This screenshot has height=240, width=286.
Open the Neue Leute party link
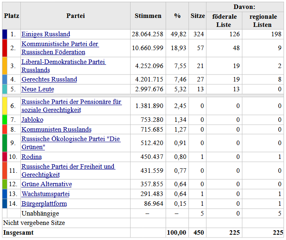point(38,89)
